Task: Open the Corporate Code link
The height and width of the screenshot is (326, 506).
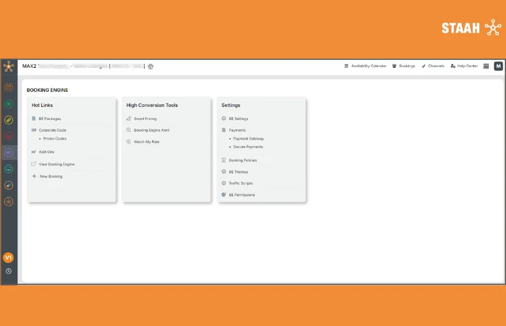Action: (52, 130)
